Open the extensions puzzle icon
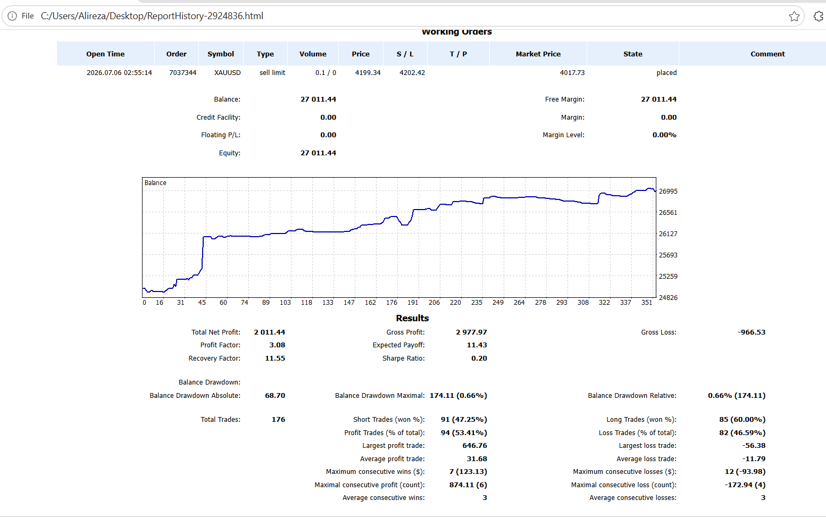Viewport: 826px width, 517px height. coord(819,16)
